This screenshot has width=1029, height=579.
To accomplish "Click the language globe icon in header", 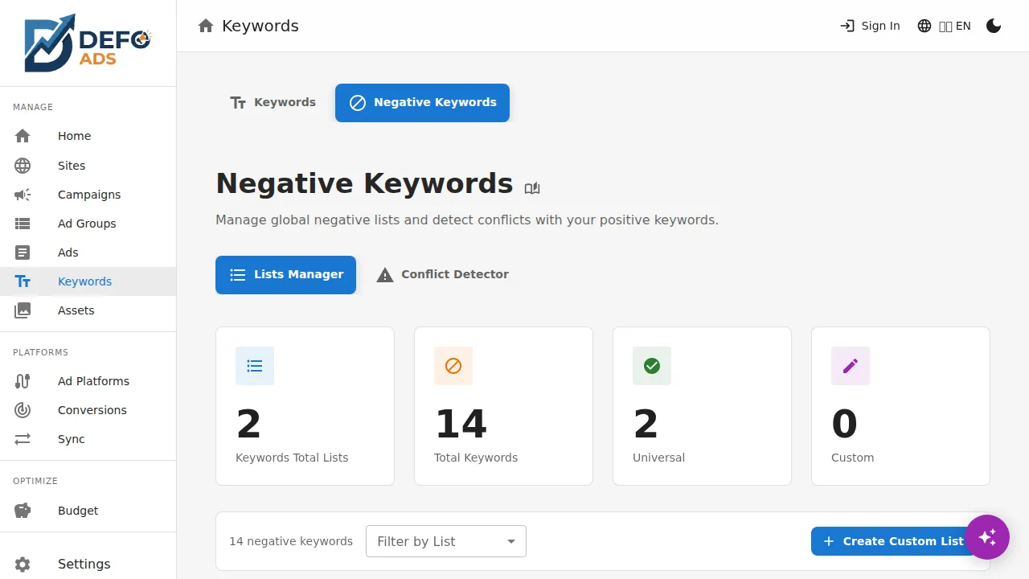I will click(924, 26).
